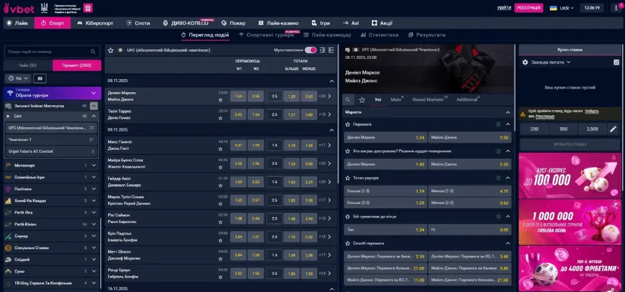Click the bet slip grid icon
Screen dimensions: 625x292
click(x=616, y=62)
